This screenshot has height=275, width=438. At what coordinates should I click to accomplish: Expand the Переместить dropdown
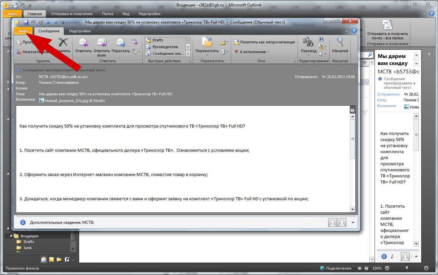(207, 51)
